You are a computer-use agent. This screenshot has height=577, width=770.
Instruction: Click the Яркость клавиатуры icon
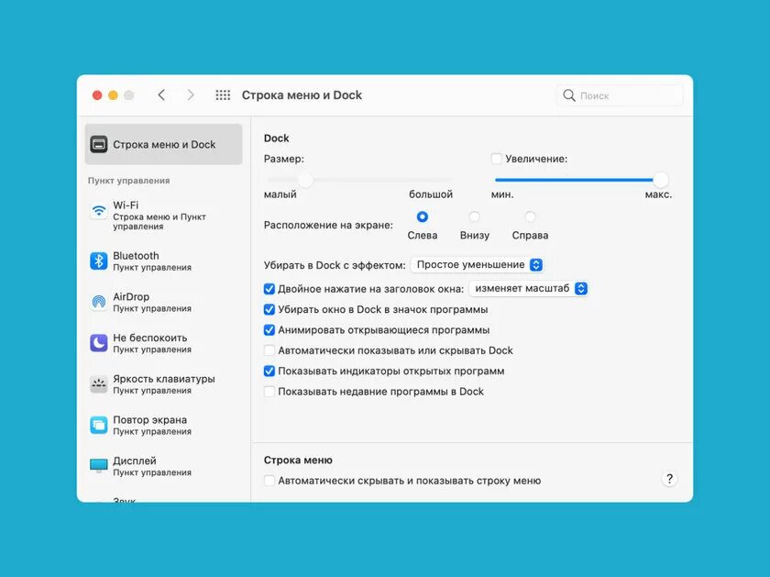[99, 383]
